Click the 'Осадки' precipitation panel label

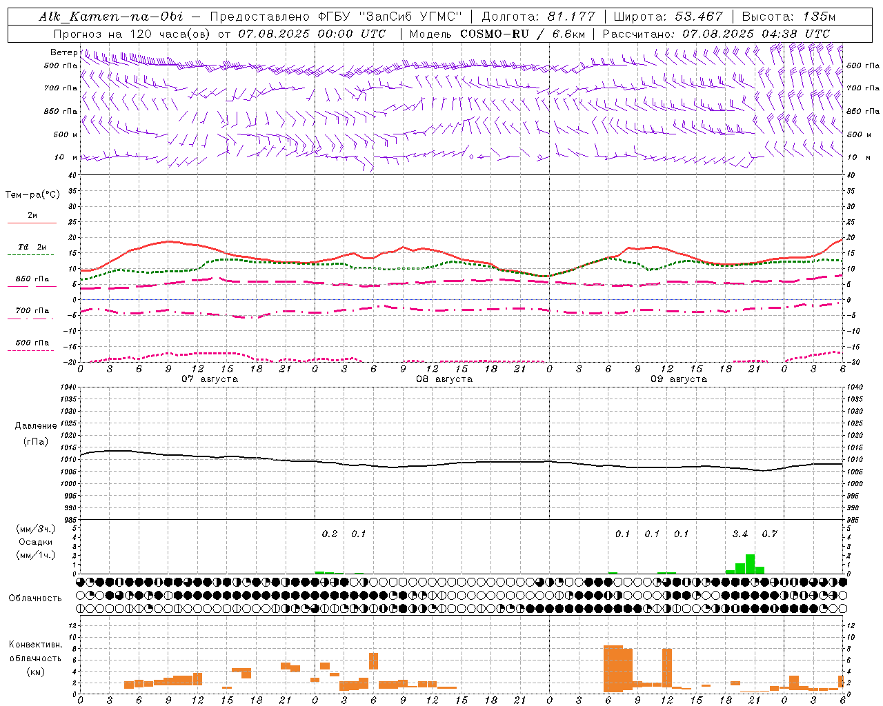[x=35, y=542]
